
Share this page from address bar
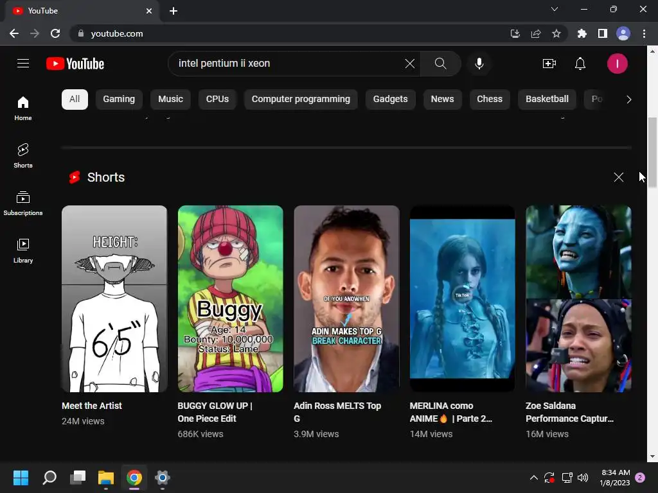pos(536,33)
